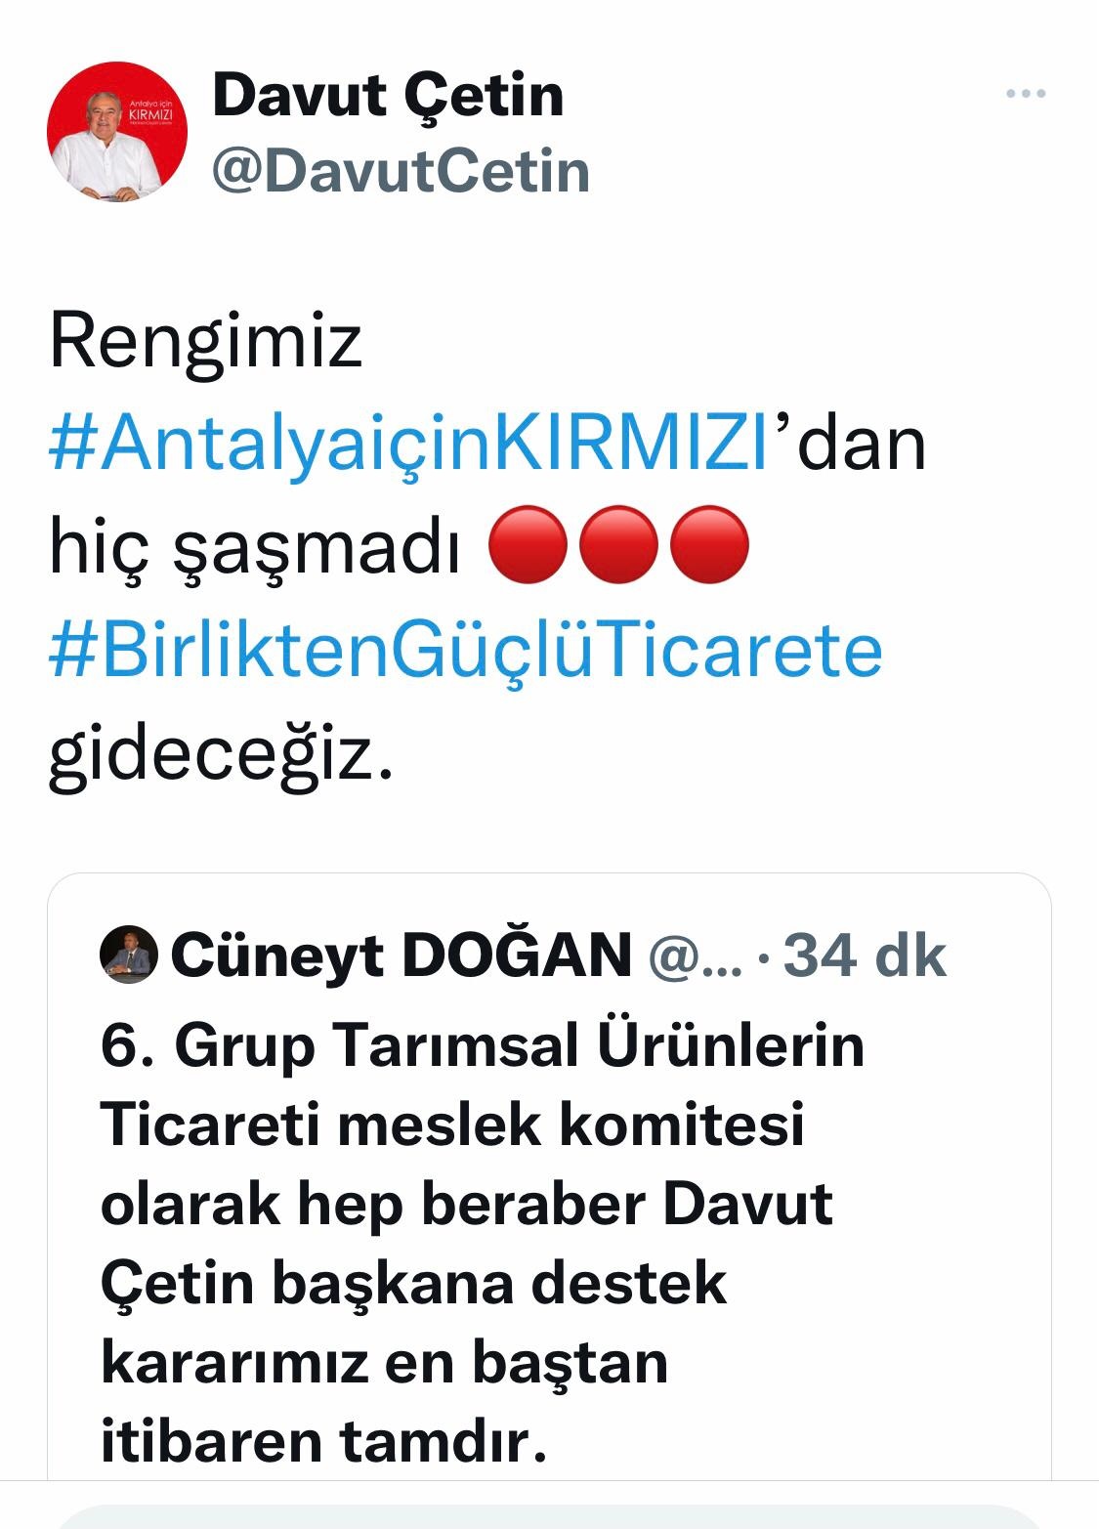Viewport: 1099px width, 1529px height.
Task: Tap quoted line "Çetin başkana destek"
Action: (413, 1284)
